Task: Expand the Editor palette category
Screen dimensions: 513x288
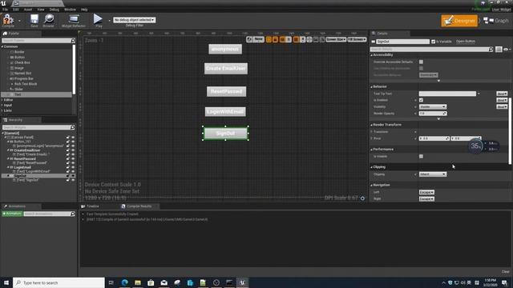Action: pyautogui.click(x=2, y=100)
